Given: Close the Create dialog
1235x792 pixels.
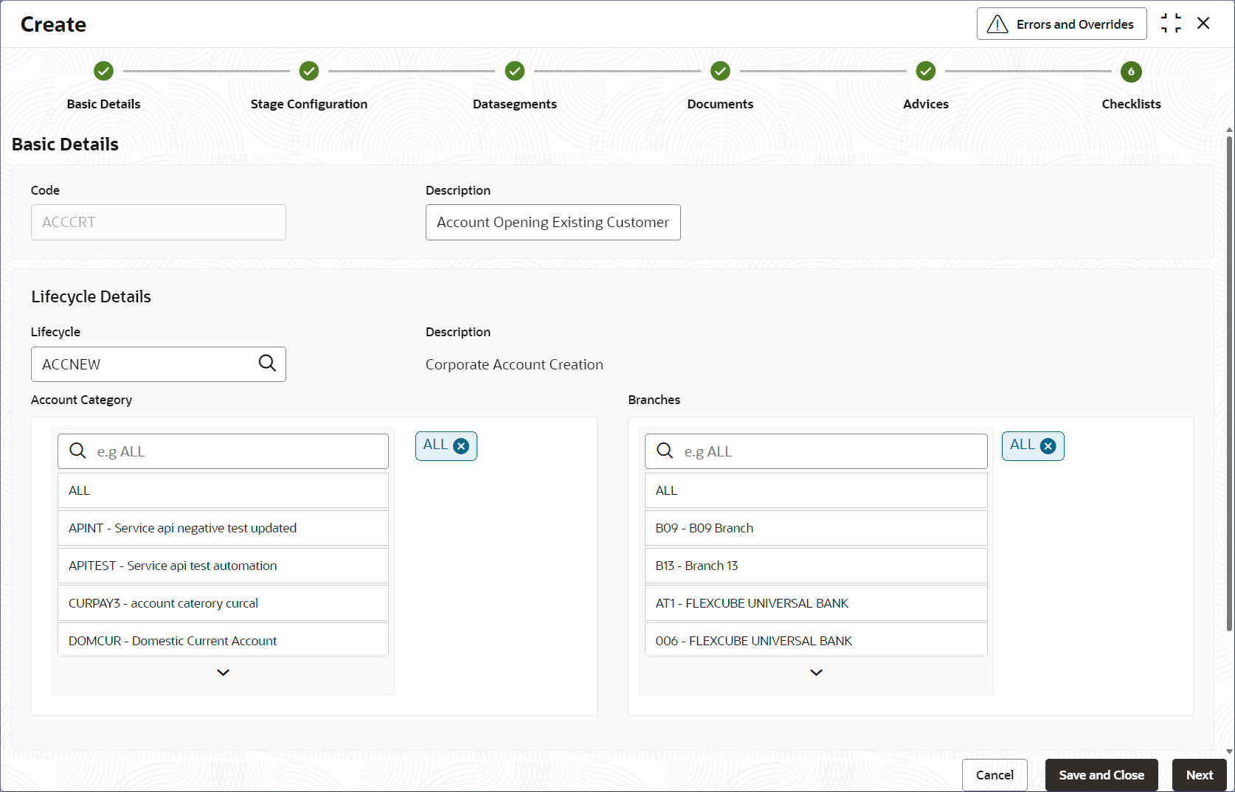Looking at the screenshot, I should pyautogui.click(x=1203, y=24).
